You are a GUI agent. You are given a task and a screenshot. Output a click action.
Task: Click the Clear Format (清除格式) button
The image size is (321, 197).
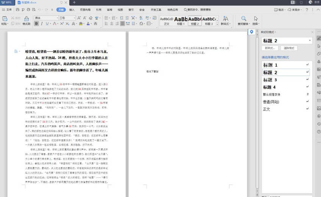pos(289,48)
